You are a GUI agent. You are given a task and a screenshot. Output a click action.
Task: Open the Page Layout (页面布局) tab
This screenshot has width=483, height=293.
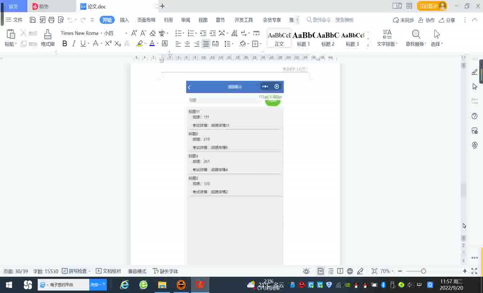(146, 20)
